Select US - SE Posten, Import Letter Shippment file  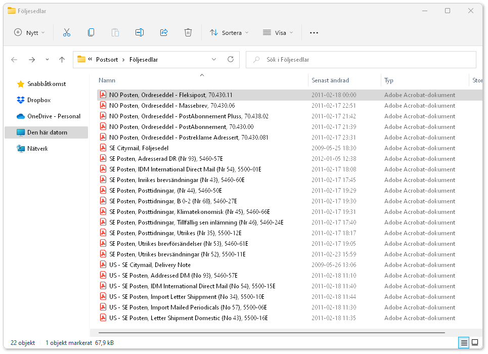coord(289,296)
